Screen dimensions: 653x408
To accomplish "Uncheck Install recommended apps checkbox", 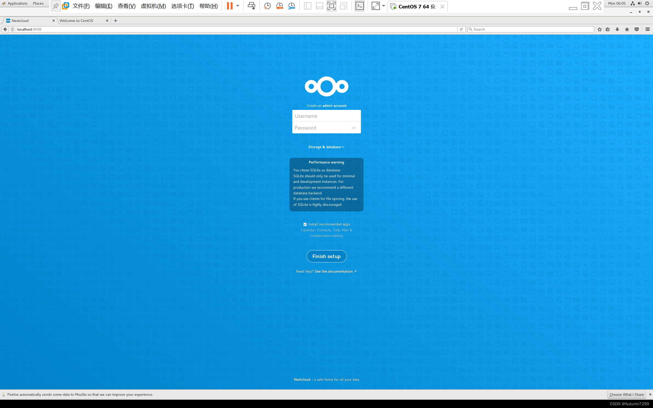I will pyautogui.click(x=305, y=224).
